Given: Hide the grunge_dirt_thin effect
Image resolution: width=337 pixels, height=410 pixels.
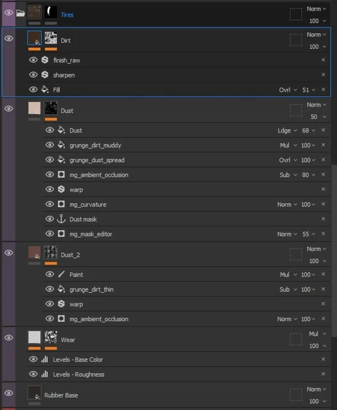Looking at the screenshot, I should (x=49, y=289).
